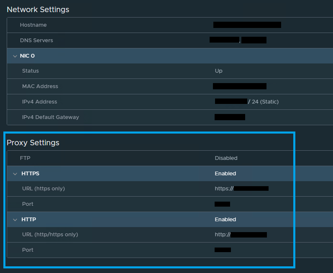Click the FTP Disabled status text
This screenshot has height=273, width=333.
click(226, 158)
